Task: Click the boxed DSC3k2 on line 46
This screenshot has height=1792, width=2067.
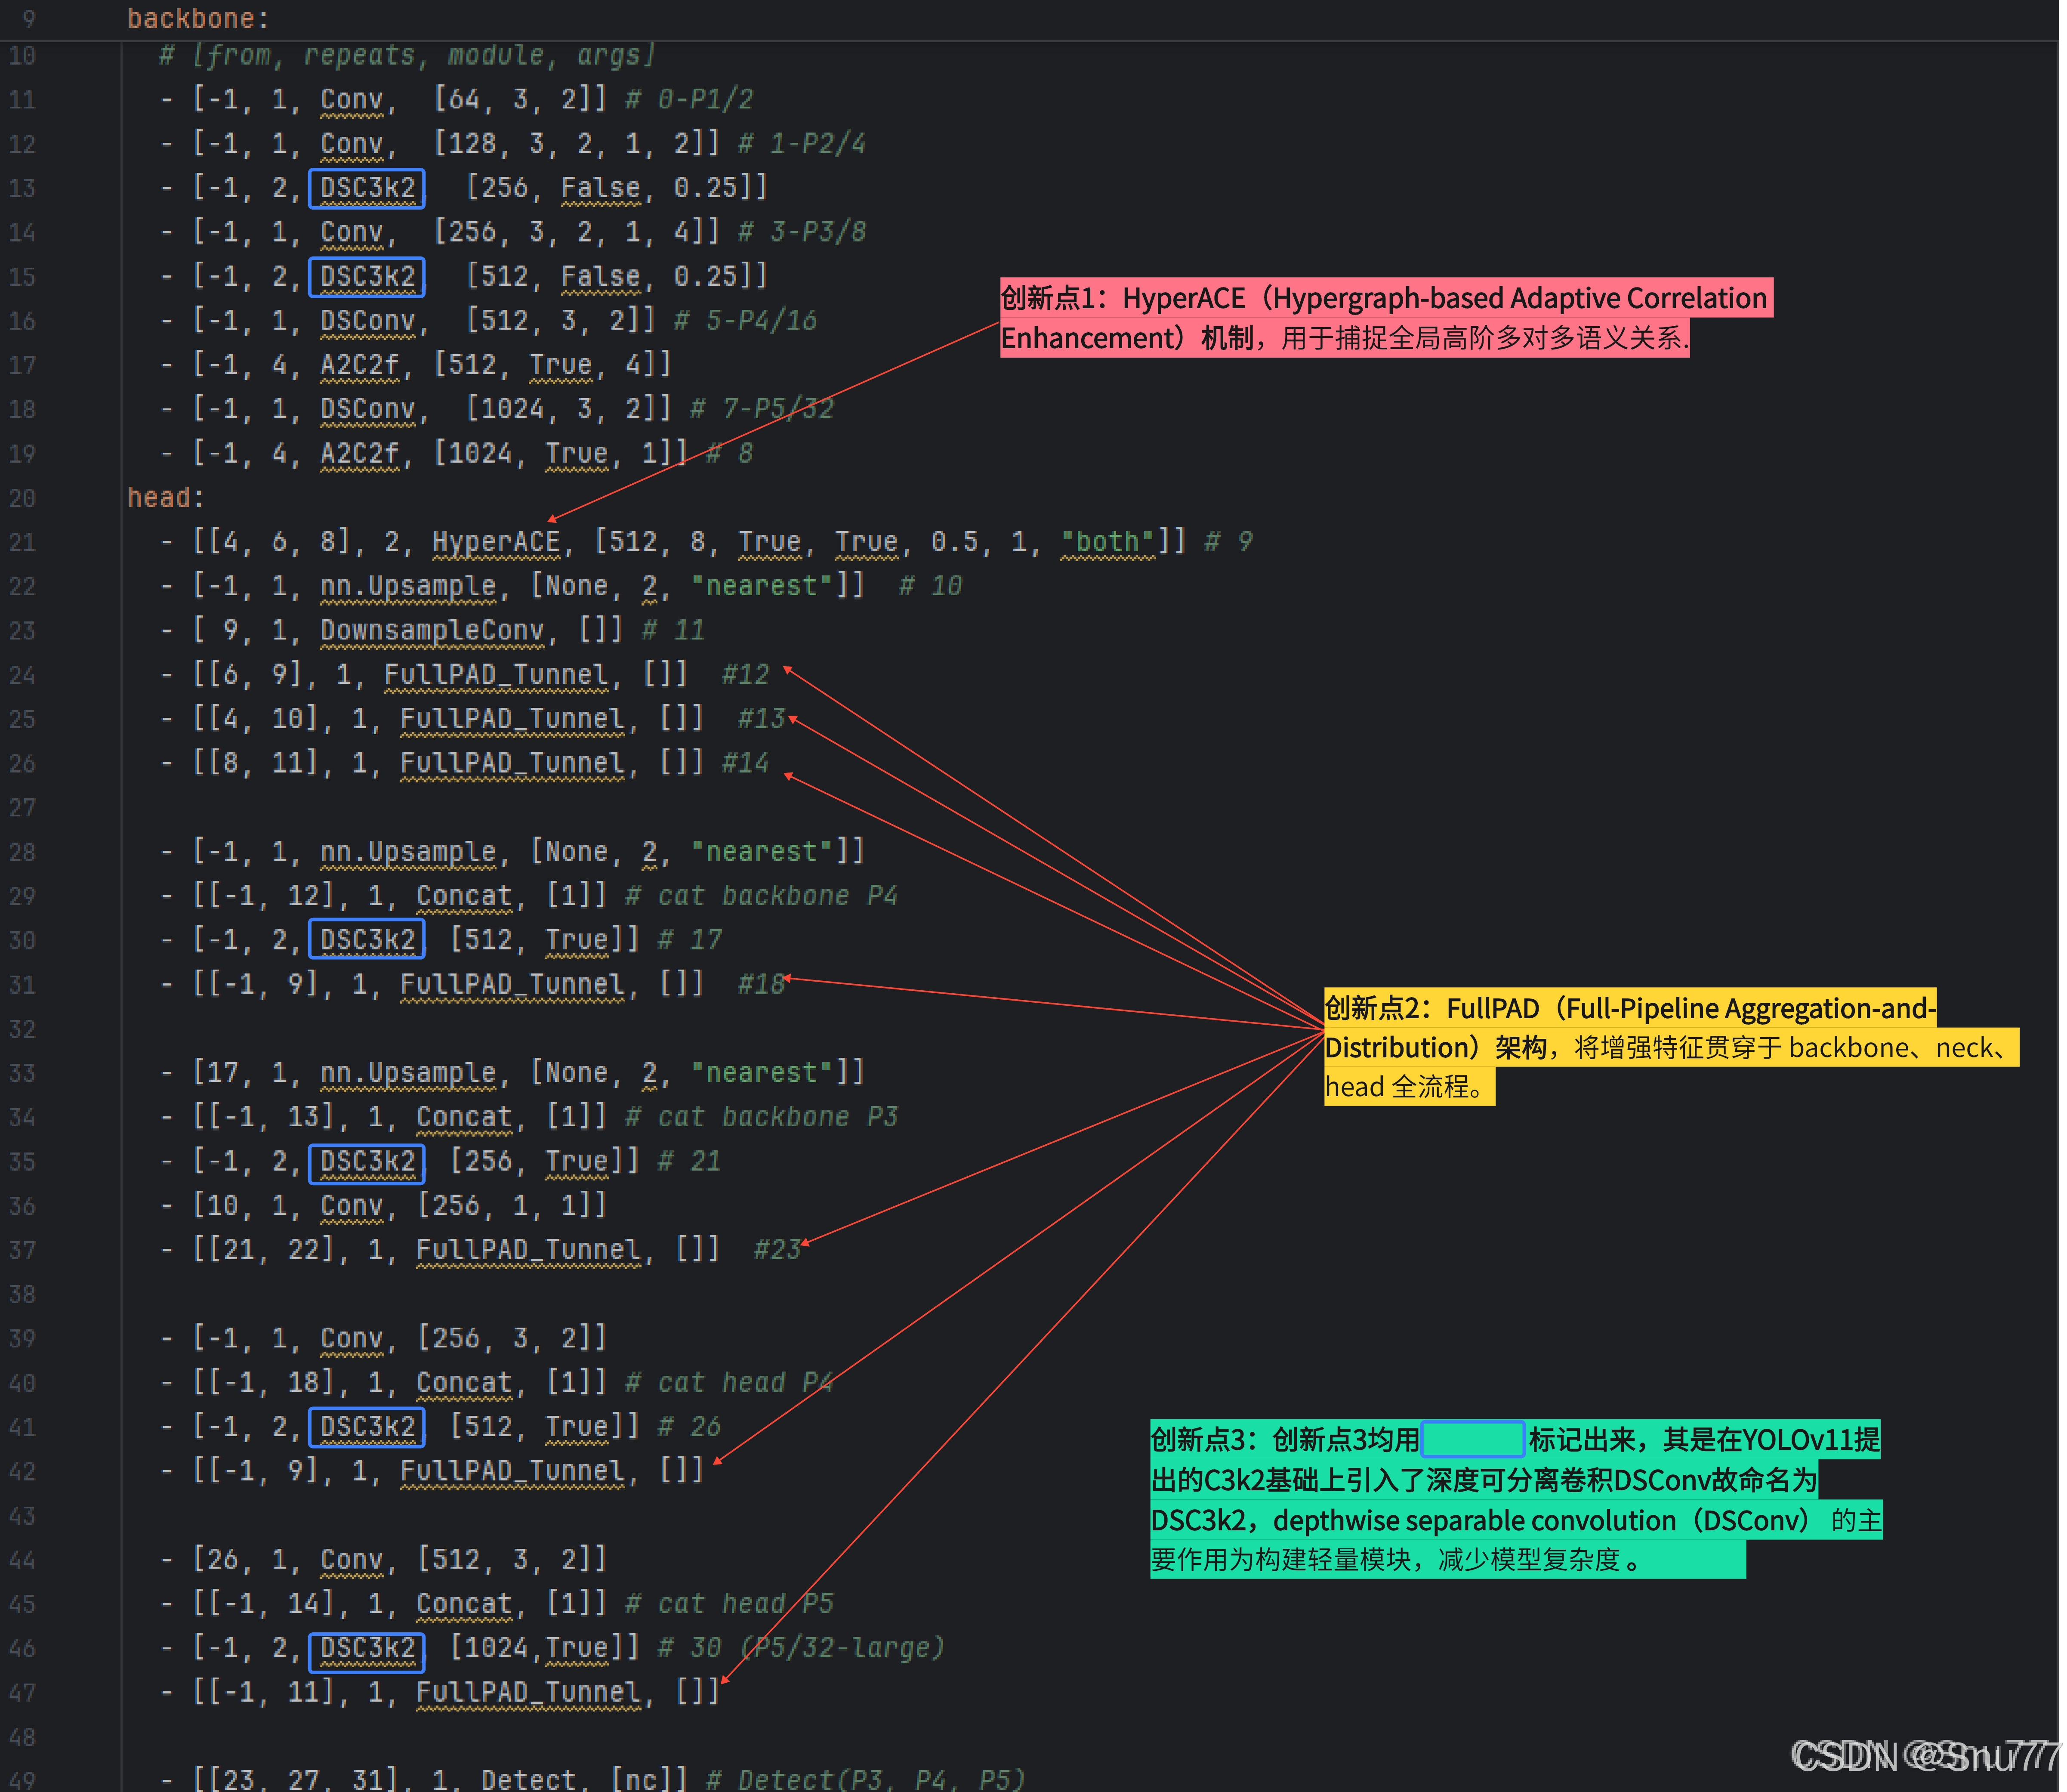Action: pyautogui.click(x=367, y=1648)
